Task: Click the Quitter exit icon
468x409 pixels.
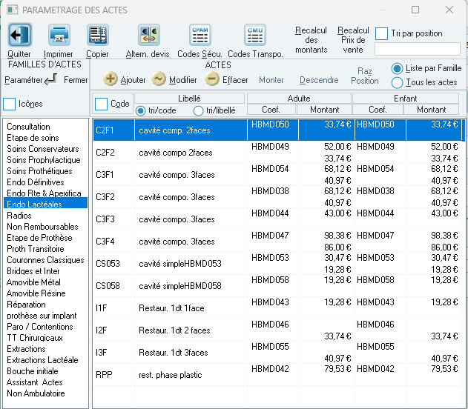Action: pos(19,35)
